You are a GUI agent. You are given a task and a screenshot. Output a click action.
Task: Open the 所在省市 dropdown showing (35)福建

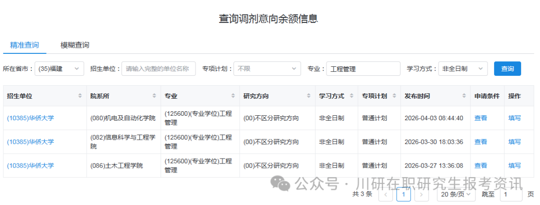click(x=59, y=69)
